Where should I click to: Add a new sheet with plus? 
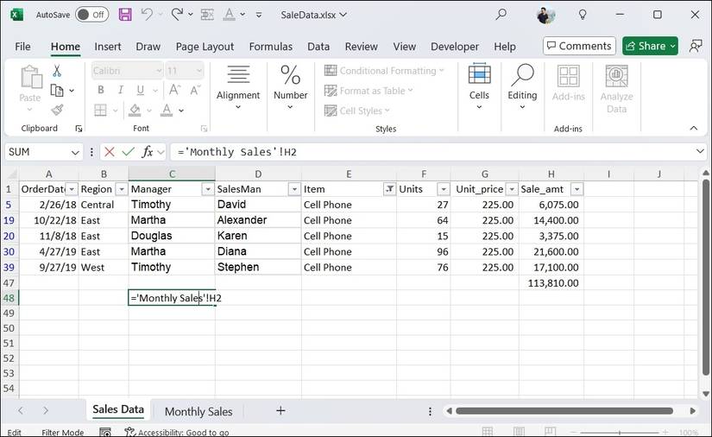[x=280, y=410]
